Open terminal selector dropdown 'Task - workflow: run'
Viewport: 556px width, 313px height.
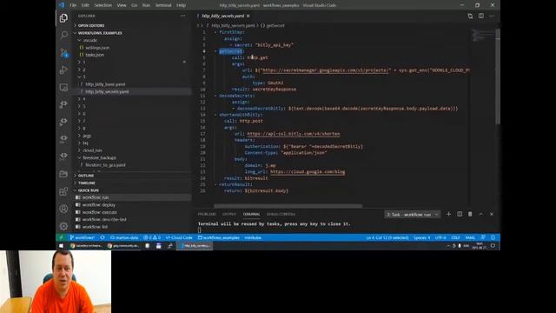413,215
